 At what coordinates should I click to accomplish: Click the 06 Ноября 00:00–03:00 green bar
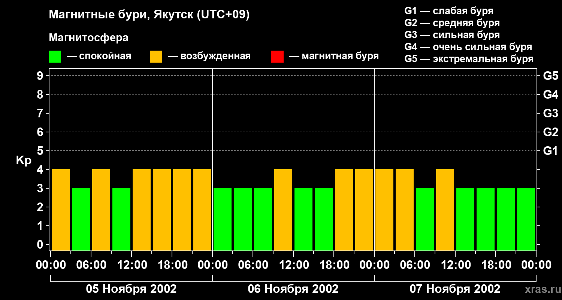tap(223, 219)
